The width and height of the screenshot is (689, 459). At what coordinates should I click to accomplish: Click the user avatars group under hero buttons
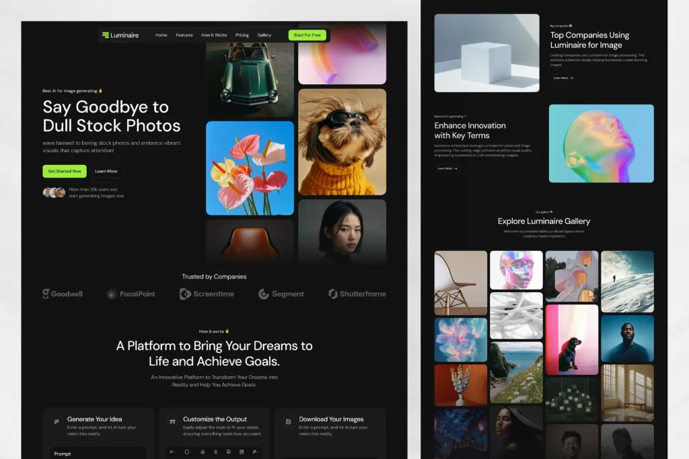click(x=54, y=192)
